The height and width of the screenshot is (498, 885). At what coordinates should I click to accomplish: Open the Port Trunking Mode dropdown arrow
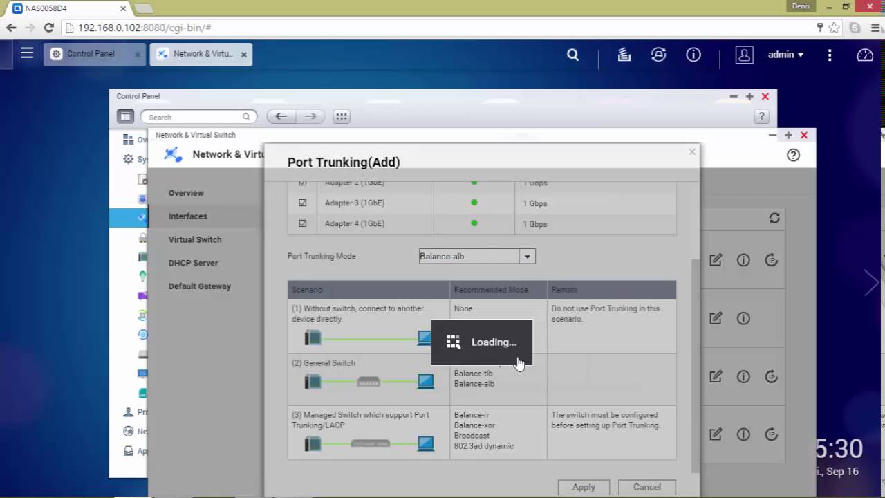point(528,256)
